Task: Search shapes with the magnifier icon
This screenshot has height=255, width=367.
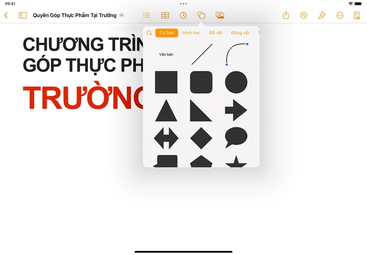Action: tap(149, 33)
